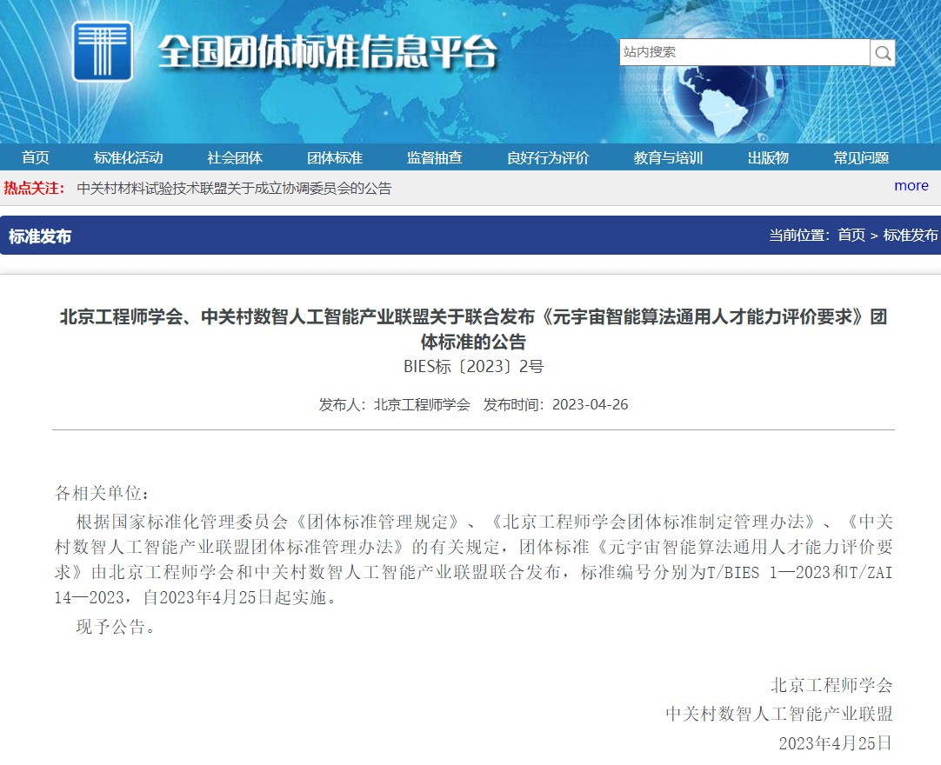Open the 教育与培训 menu item
Image resolution: width=941 pixels, height=765 pixels.
668,157
